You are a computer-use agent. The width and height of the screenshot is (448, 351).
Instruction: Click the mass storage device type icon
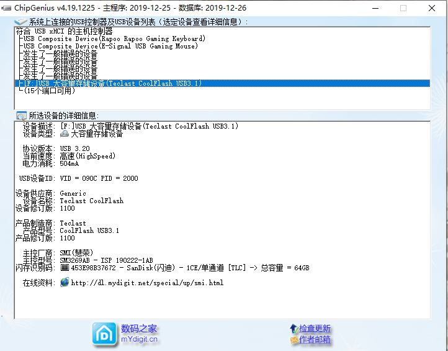point(65,134)
